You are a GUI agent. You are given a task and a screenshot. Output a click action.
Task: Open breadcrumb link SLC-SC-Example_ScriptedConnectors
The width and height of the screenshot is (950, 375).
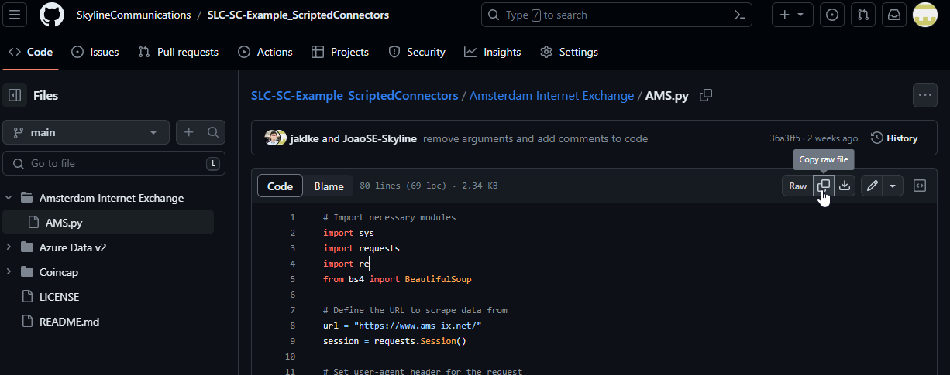pyautogui.click(x=354, y=96)
